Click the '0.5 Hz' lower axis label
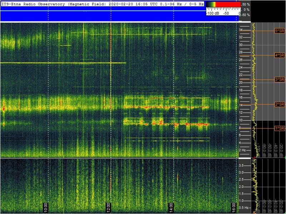286x214 pixels. pos(243,208)
